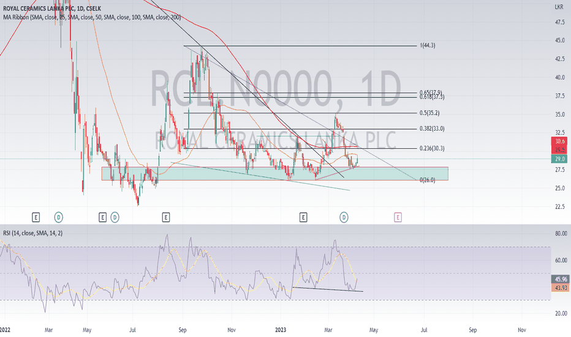Image resolution: width=571 pixels, height=337 pixels.
Task: Click the 20.00 RSI axis label
Action: [x=561, y=313]
